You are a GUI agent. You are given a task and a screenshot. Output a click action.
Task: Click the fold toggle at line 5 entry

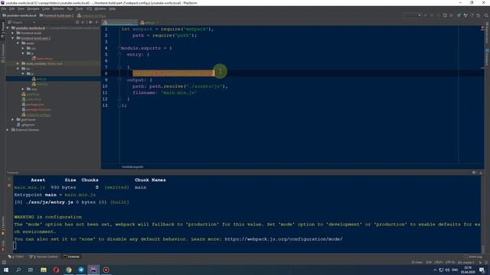tap(119, 54)
